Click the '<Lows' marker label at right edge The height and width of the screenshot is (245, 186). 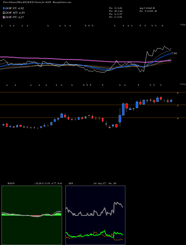pyautogui.click(x=183, y=84)
